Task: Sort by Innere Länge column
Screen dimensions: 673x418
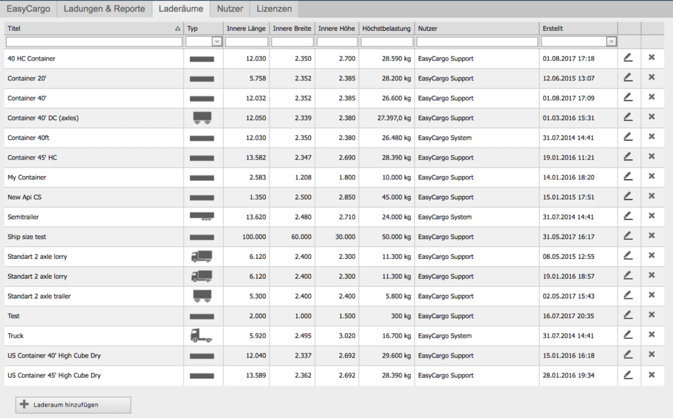Action: (x=246, y=28)
